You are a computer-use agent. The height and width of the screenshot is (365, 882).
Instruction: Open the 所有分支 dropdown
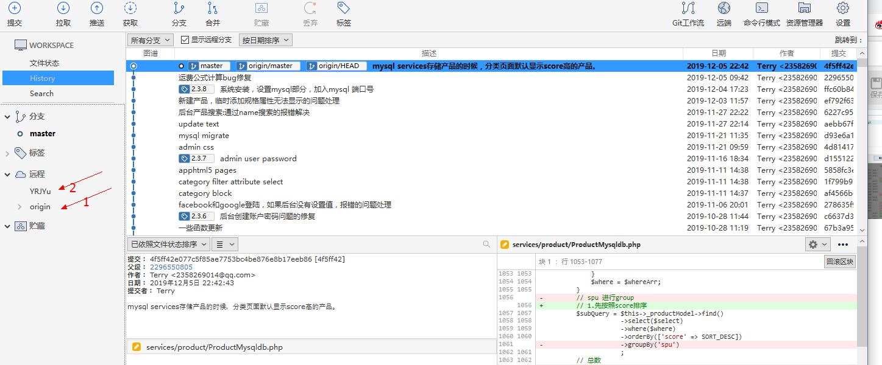tap(151, 40)
